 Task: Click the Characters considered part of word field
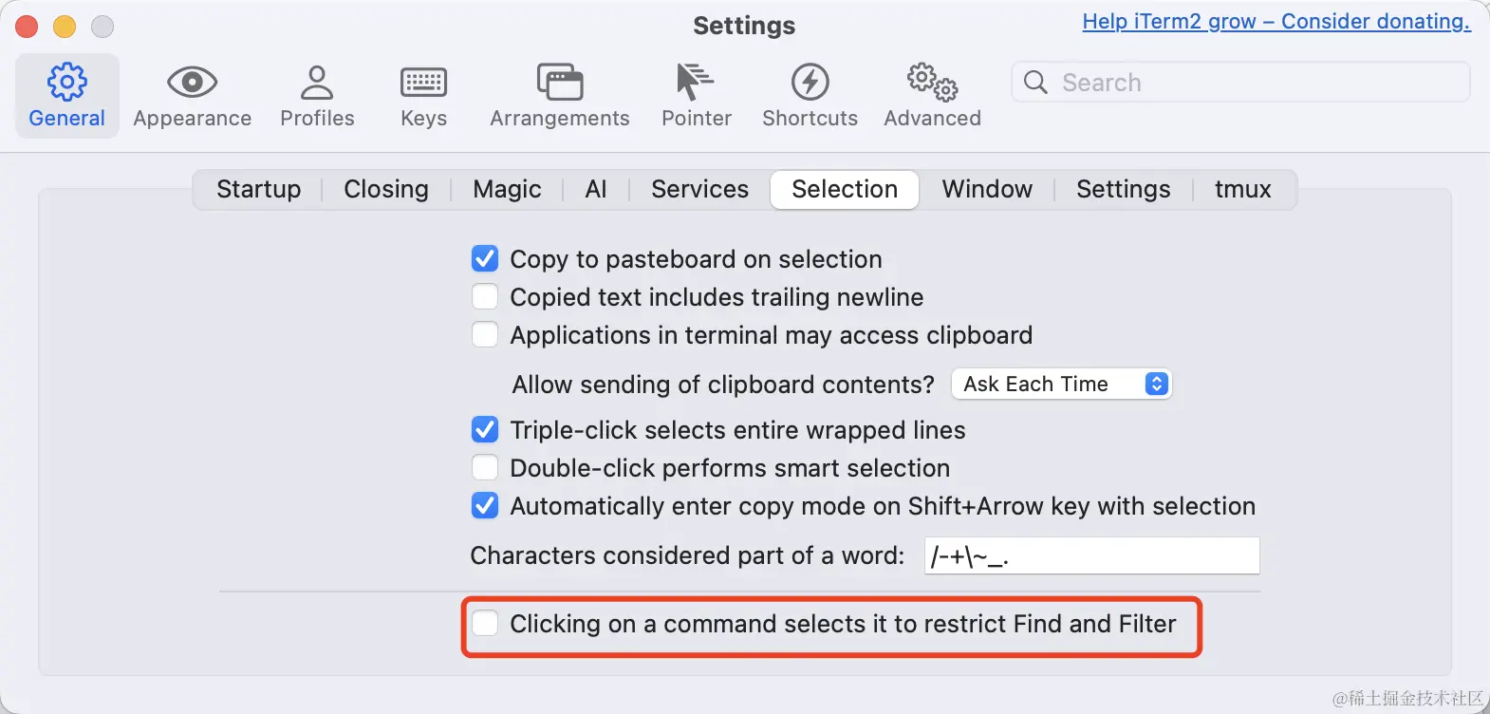pyautogui.click(x=1091, y=555)
